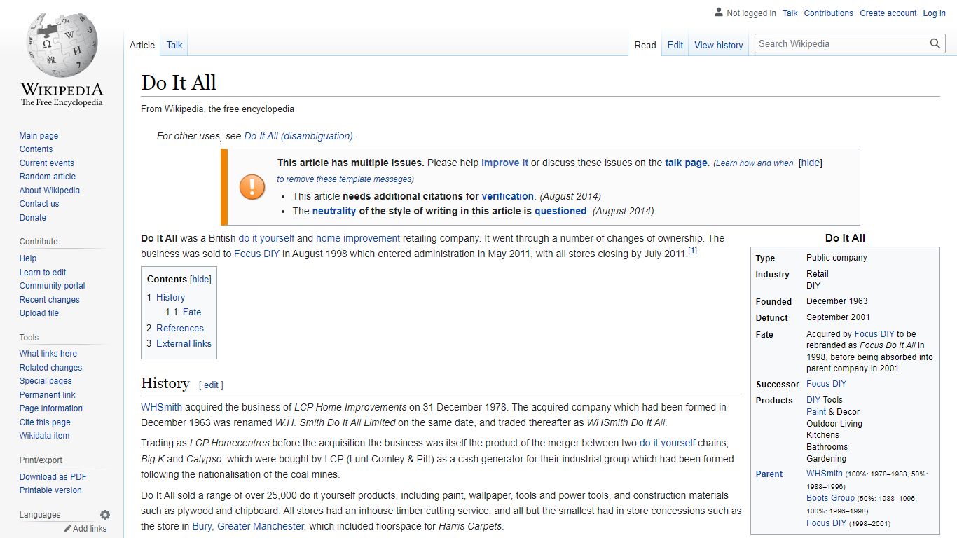Open Focus DIY link in intro paragraph
The image size is (957, 538).
point(256,254)
